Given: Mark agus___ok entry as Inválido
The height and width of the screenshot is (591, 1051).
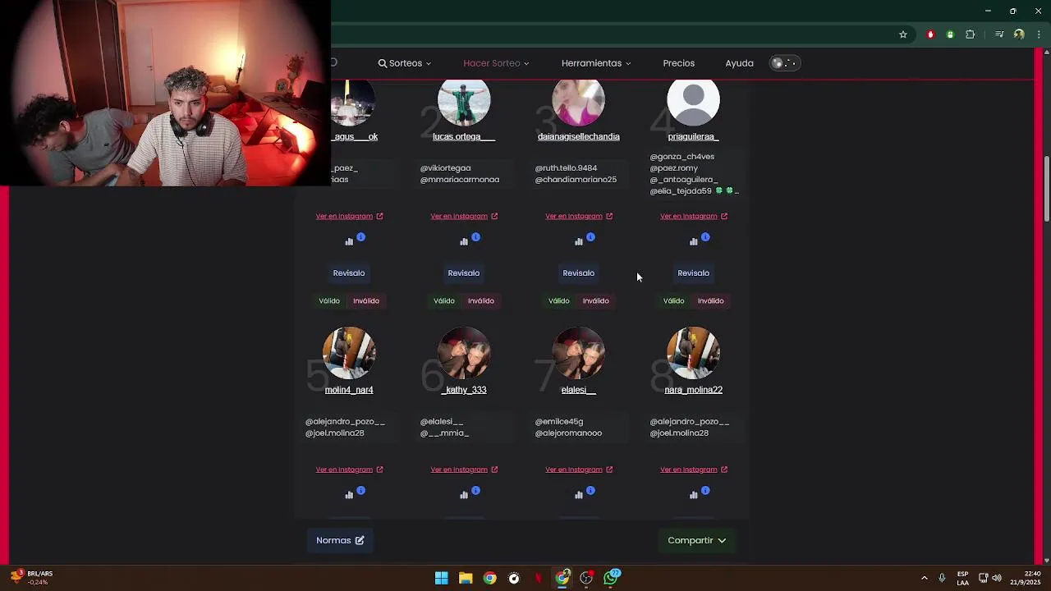Looking at the screenshot, I should pos(366,300).
